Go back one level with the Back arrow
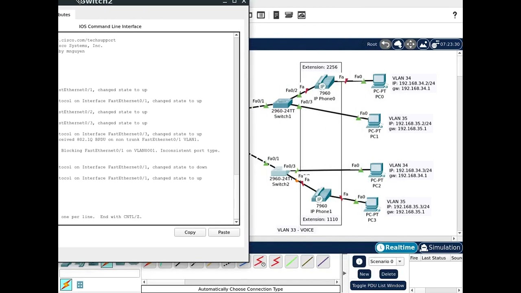 tap(385, 44)
